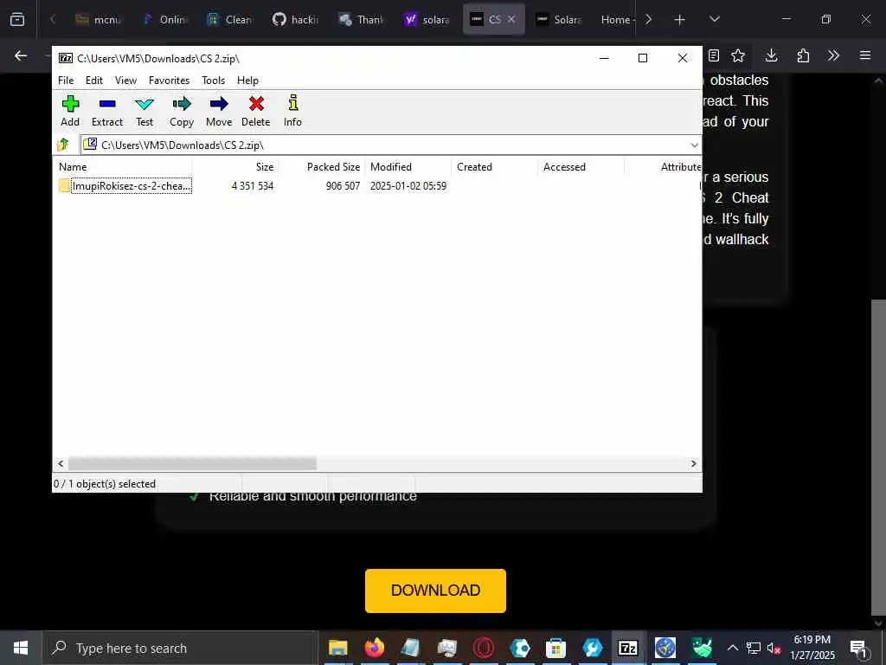Viewport: 886px width, 665px height.
Task: Open the list all tabs dropdown
Action: point(714,19)
